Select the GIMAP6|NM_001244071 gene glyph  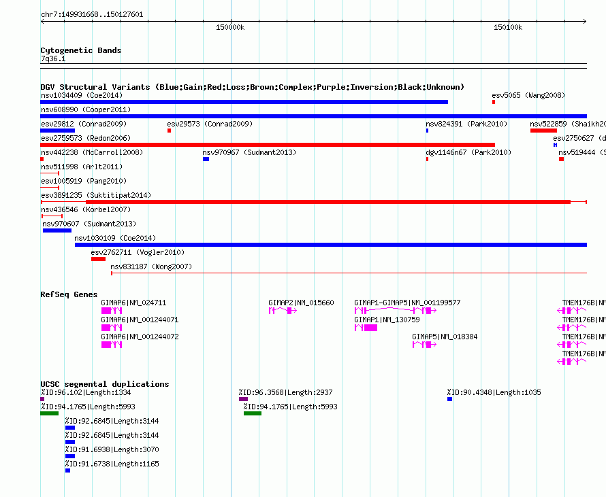[112, 328]
